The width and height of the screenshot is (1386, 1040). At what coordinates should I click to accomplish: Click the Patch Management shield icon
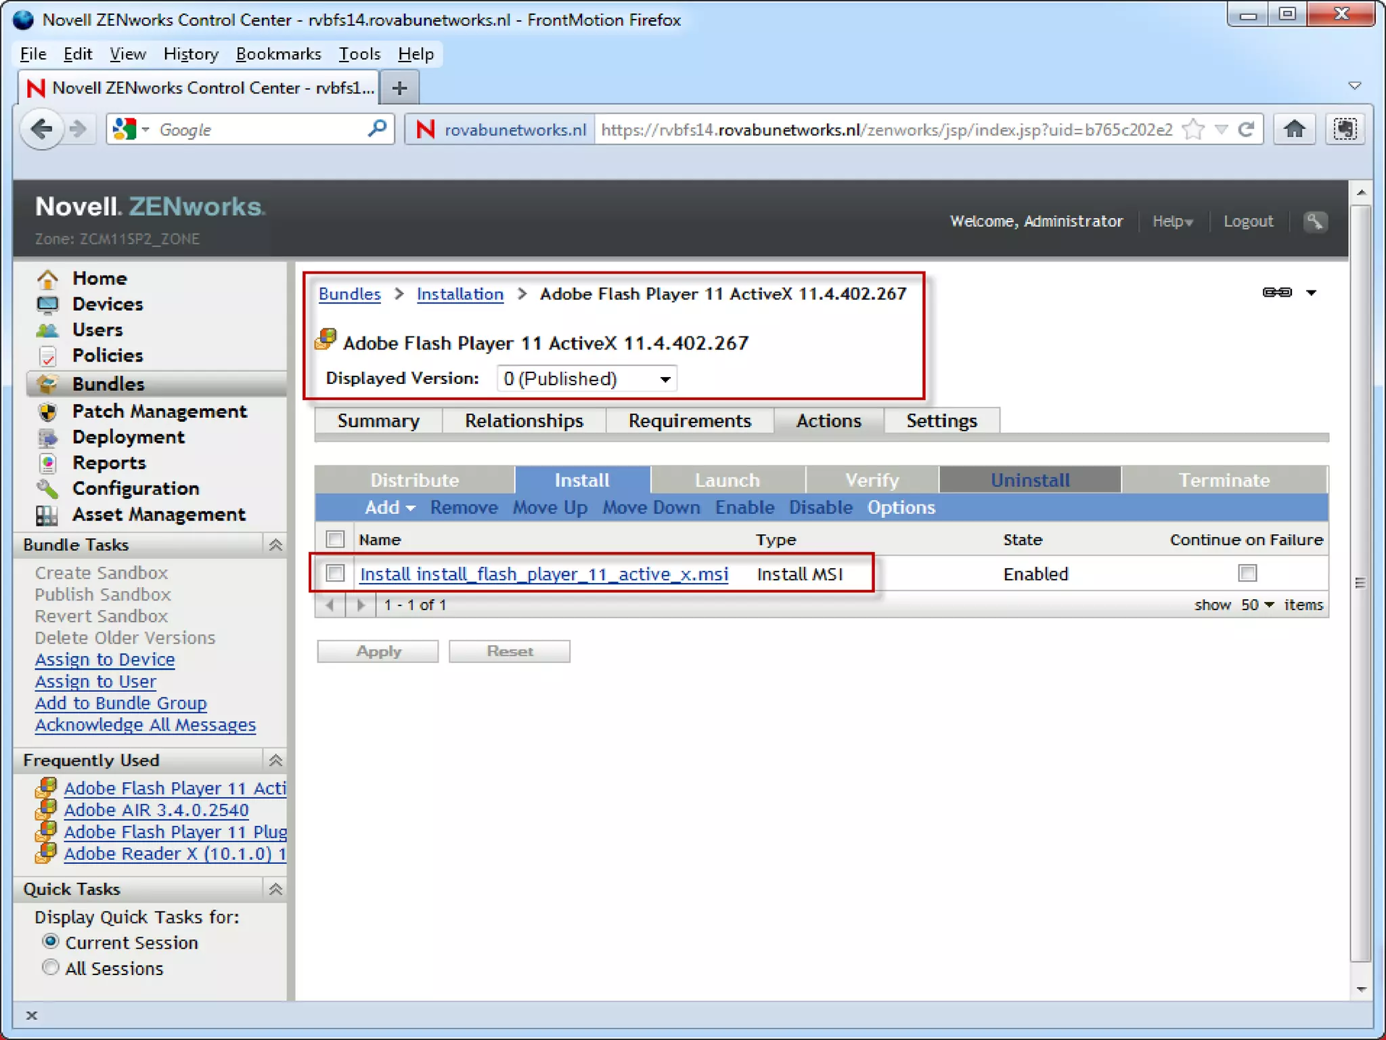47,412
